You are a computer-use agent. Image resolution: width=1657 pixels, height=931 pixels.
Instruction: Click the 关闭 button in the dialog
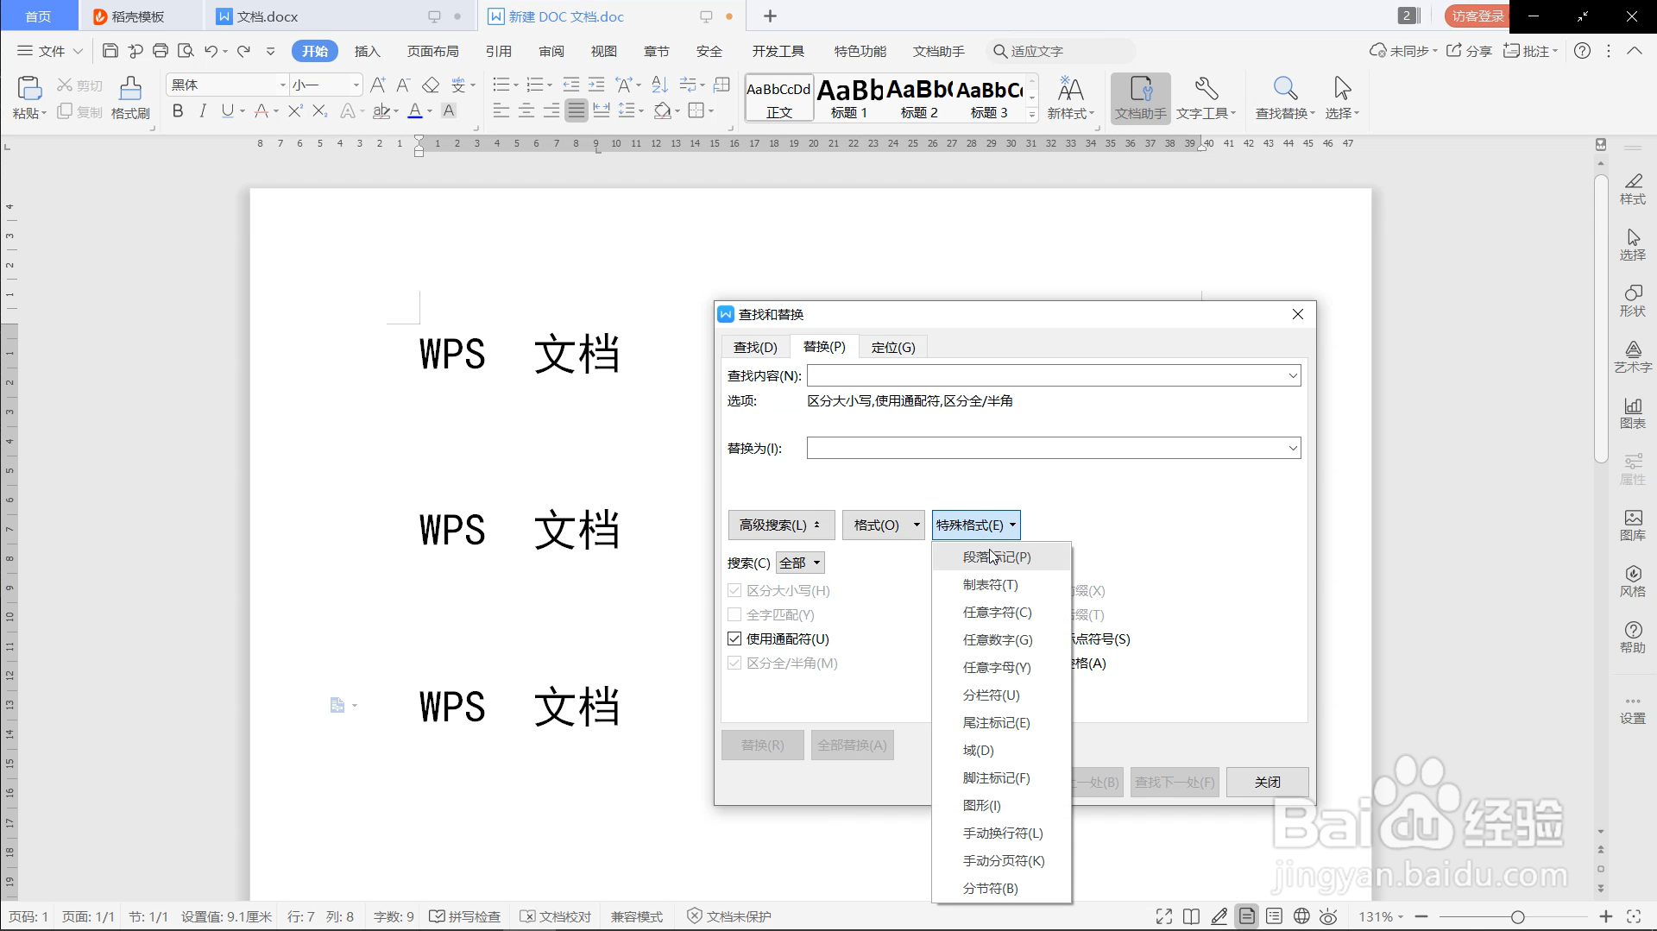pos(1266,782)
